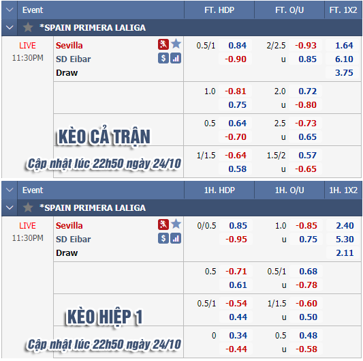363x361 pixels.
Task: Open the dollar icon next to SD Eibar full-time
Action: (x=163, y=58)
